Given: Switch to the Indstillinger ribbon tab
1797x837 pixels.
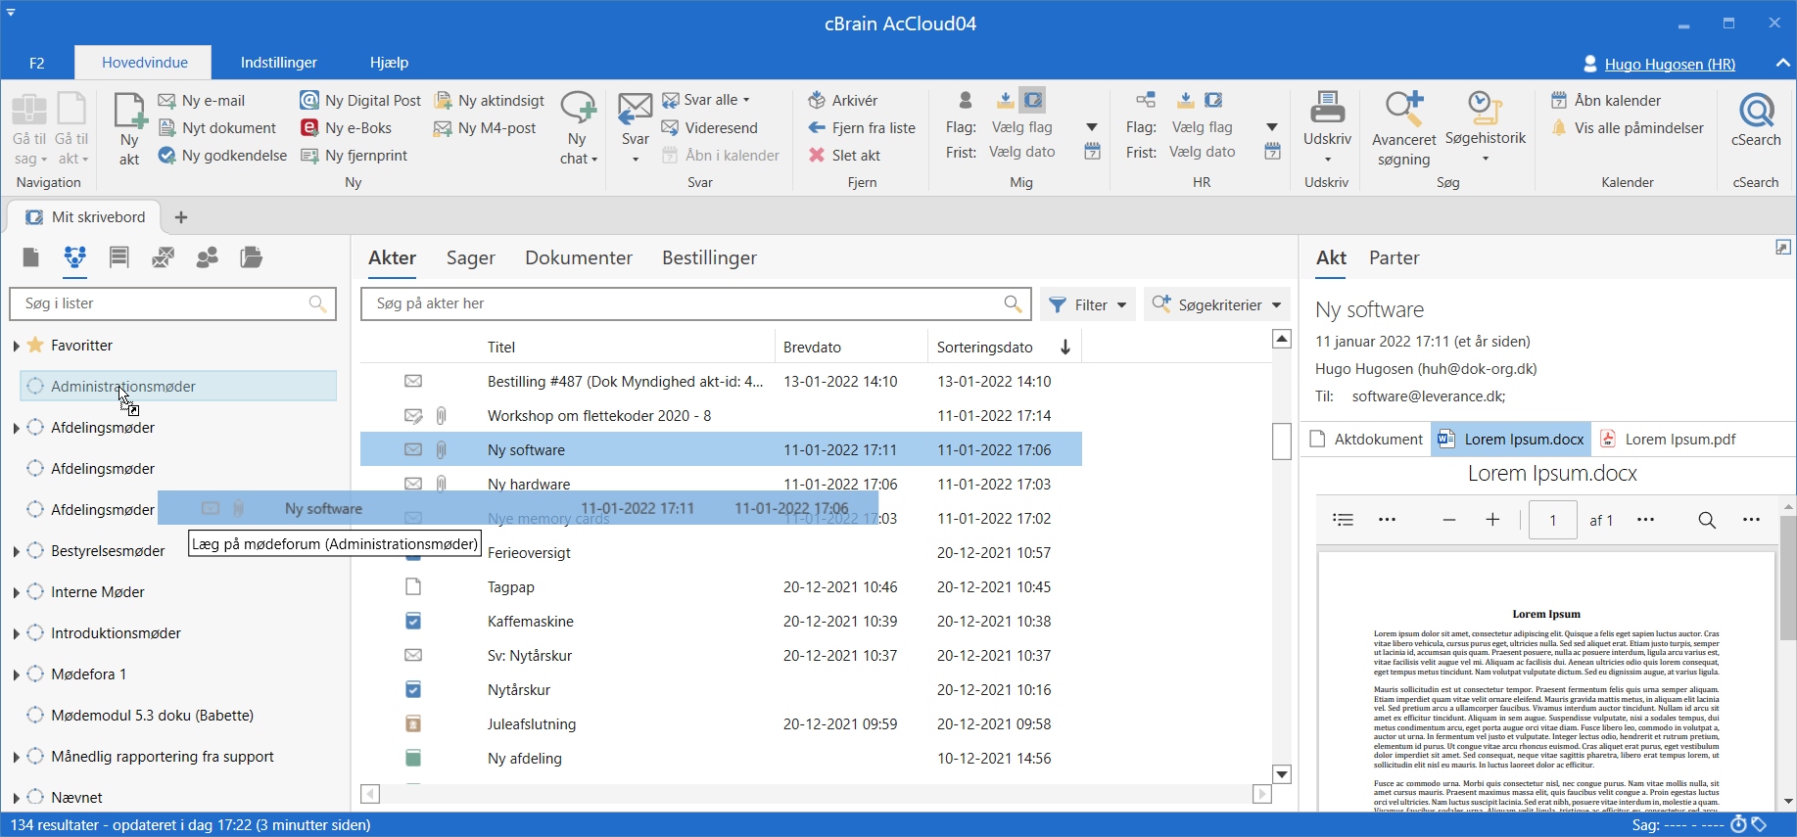Looking at the screenshot, I should click(279, 62).
